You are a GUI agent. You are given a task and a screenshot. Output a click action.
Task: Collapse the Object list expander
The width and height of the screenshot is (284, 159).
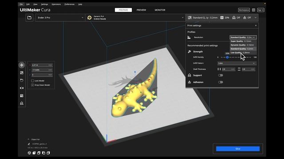28,140
